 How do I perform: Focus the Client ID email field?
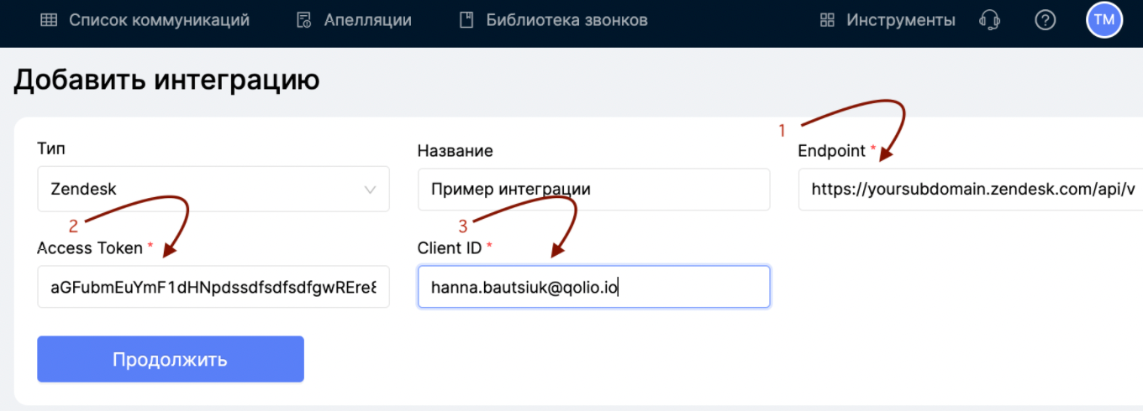tap(593, 288)
